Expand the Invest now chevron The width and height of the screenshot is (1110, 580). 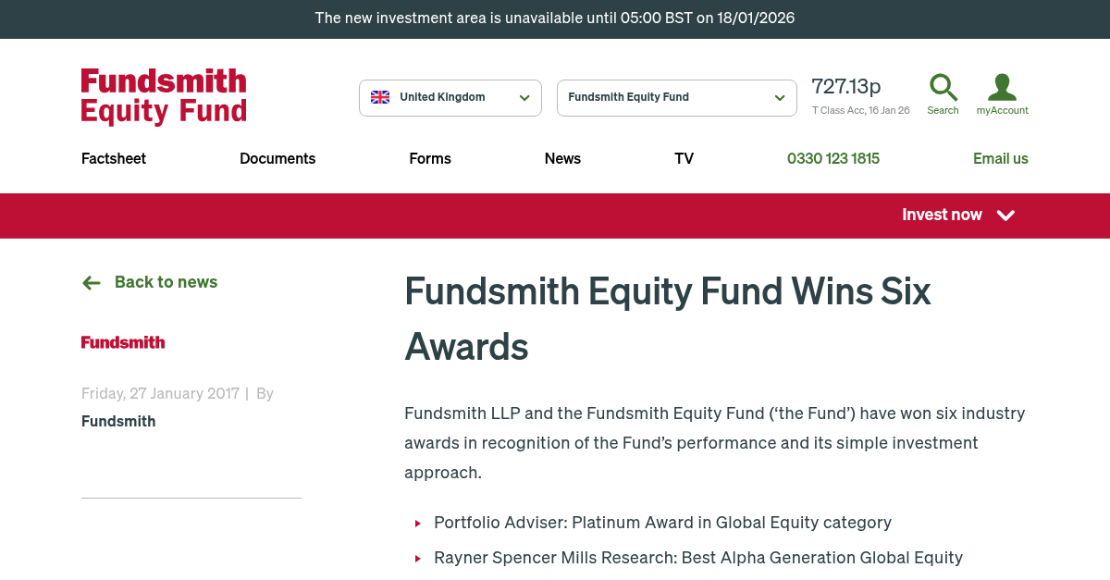coord(1005,216)
